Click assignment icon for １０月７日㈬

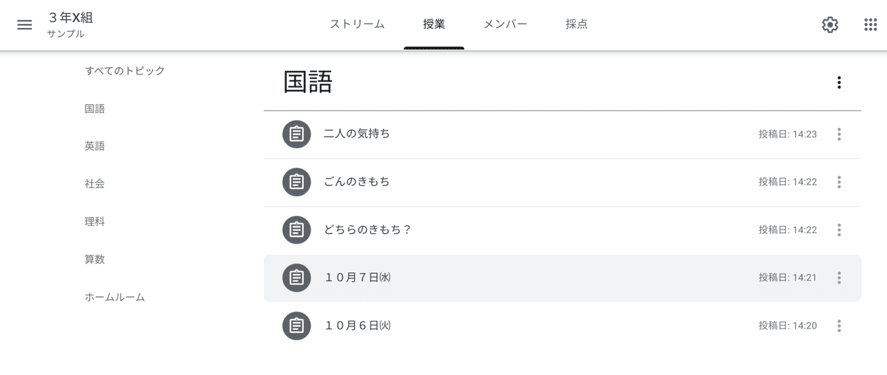click(296, 278)
